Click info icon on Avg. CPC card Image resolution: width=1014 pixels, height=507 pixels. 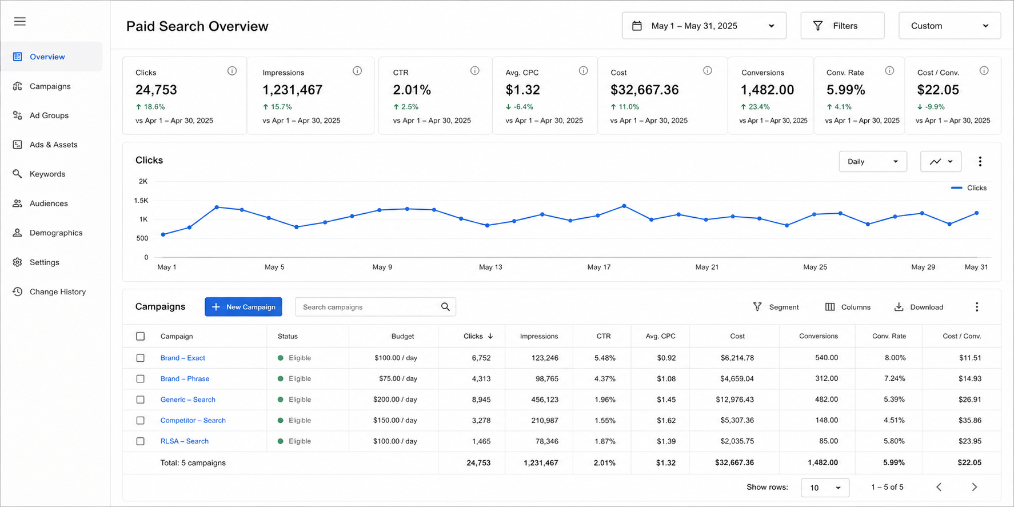[583, 71]
